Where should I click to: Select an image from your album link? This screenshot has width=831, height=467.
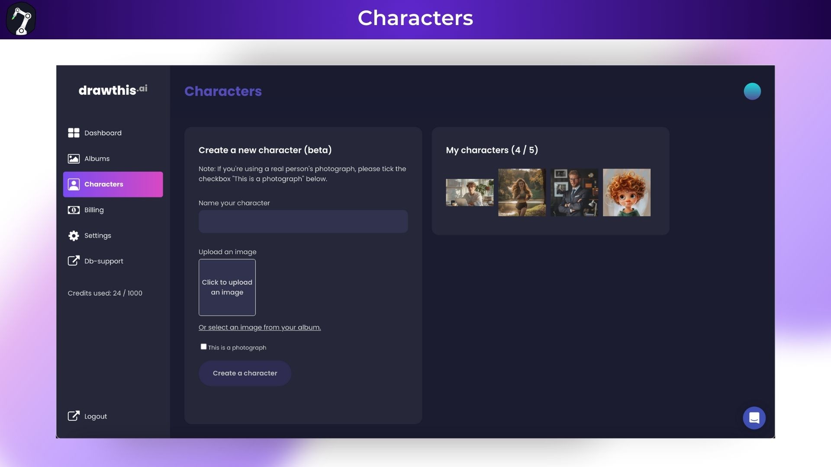click(260, 327)
